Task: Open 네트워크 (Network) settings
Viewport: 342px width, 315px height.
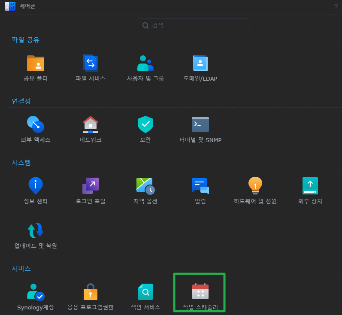Action: tap(91, 124)
